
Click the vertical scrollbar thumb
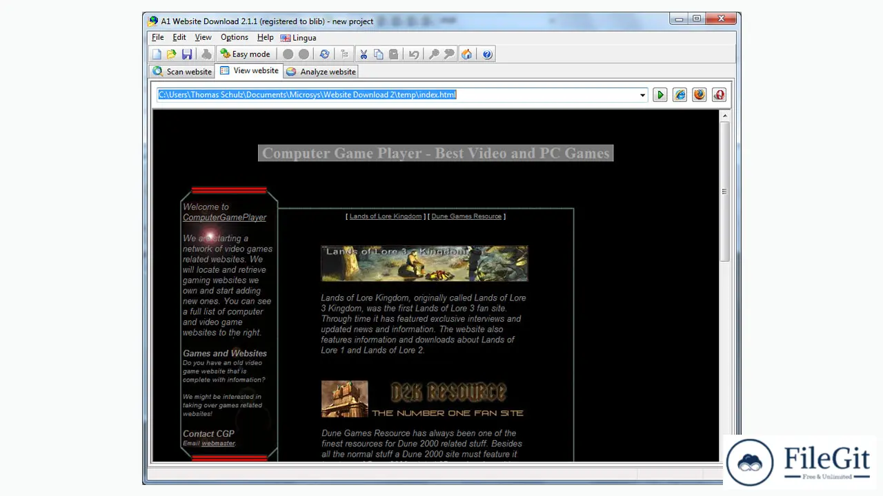pyautogui.click(x=724, y=192)
